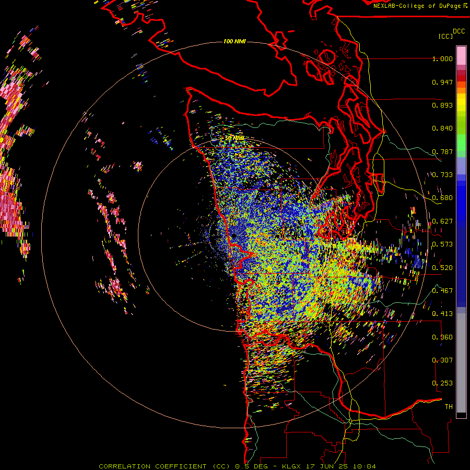Click the [CC] label near the legend
470x470 pixels.
pyautogui.click(x=446, y=36)
